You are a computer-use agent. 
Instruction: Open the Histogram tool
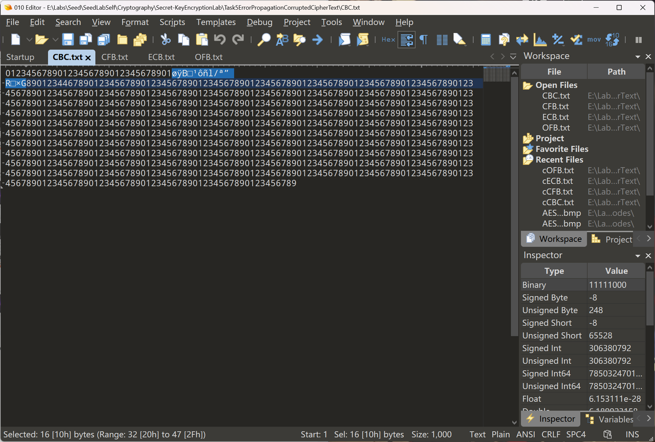540,39
